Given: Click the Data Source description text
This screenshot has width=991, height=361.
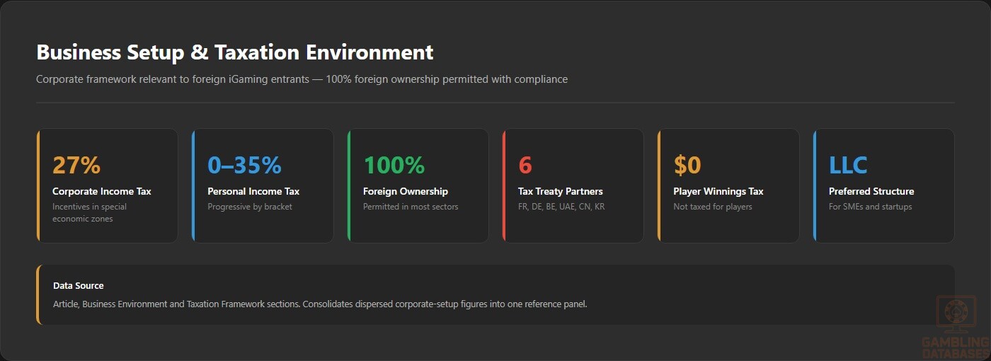Looking at the screenshot, I should (320, 304).
